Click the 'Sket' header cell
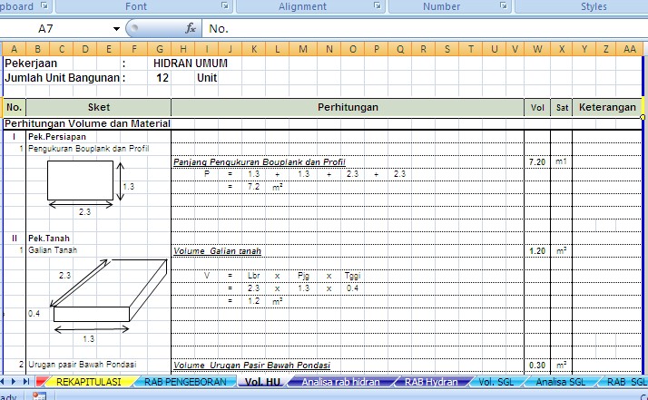Viewport: 648px width, 400px height. (98, 107)
